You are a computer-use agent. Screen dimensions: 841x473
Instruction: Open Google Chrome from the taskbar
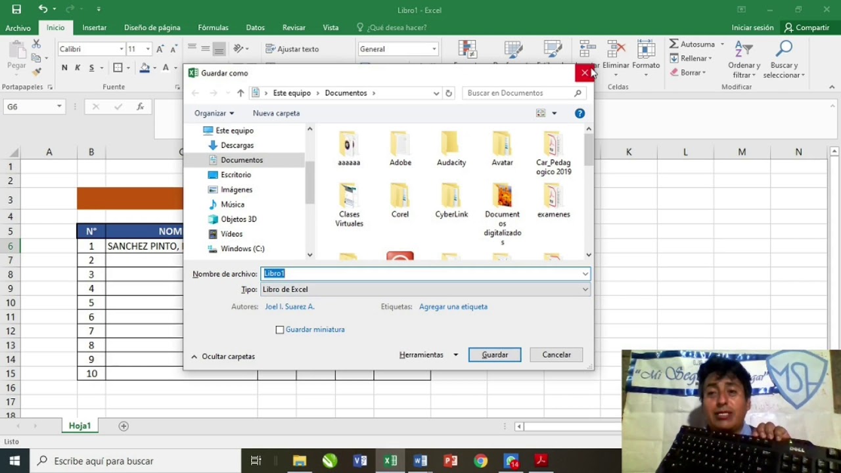pyautogui.click(x=481, y=461)
